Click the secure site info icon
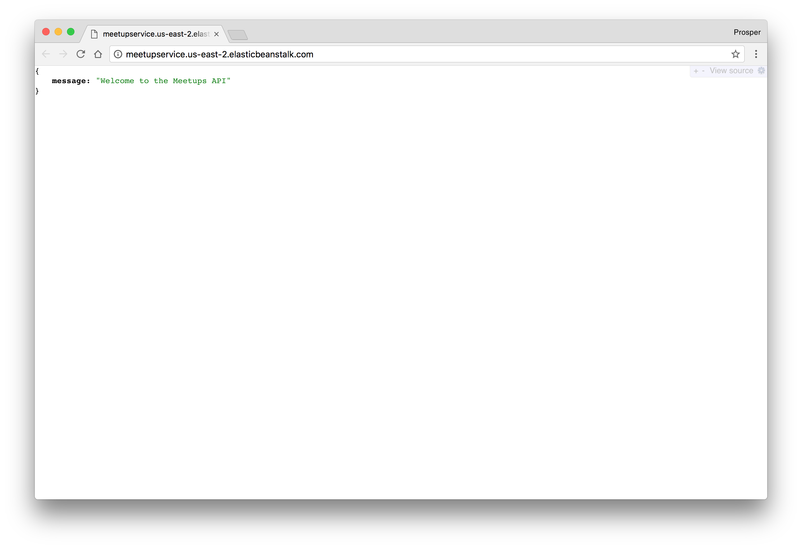This screenshot has height=549, width=802. (119, 54)
